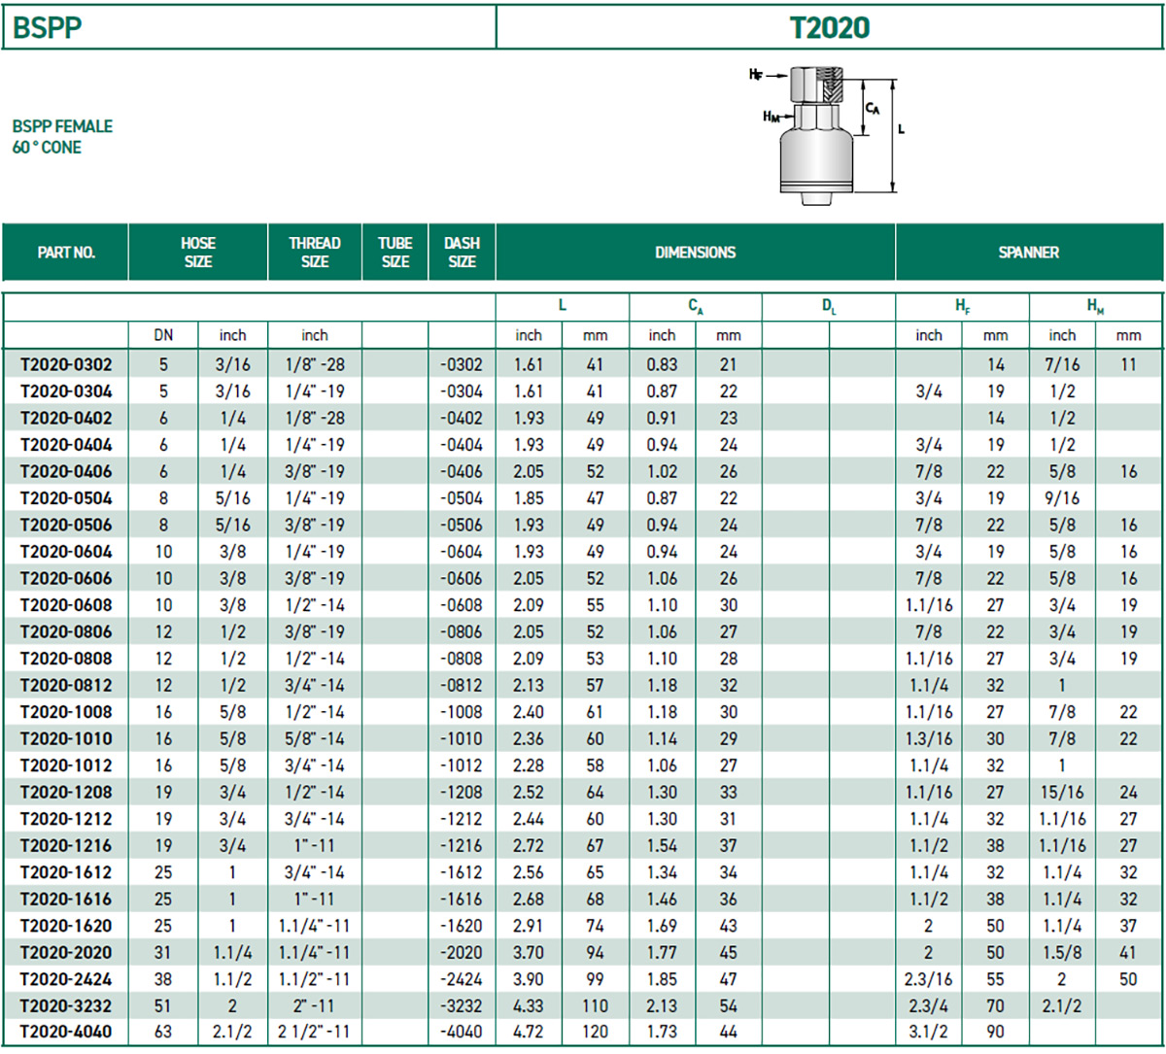Click HF value 90 mm cell

996,1032
